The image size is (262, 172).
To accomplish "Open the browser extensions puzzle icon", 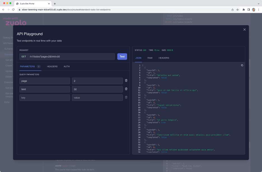I will pos(244,10).
